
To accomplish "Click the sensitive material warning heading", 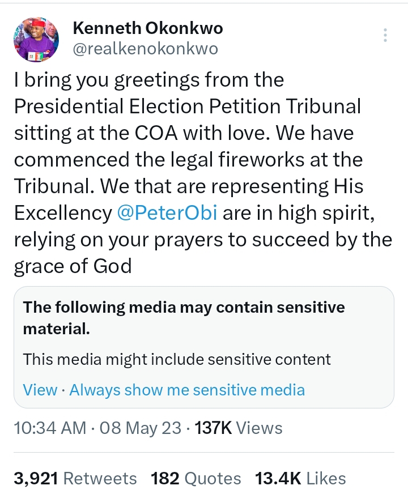I will 184,317.
